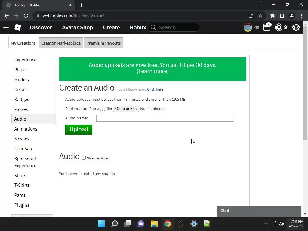Select Meshes in the sidebar
Screen dimensions: 308x231
(x=22, y=139)
